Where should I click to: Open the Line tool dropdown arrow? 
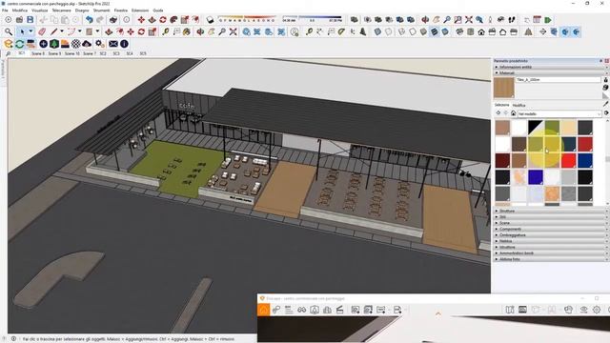tap(61, 31)
